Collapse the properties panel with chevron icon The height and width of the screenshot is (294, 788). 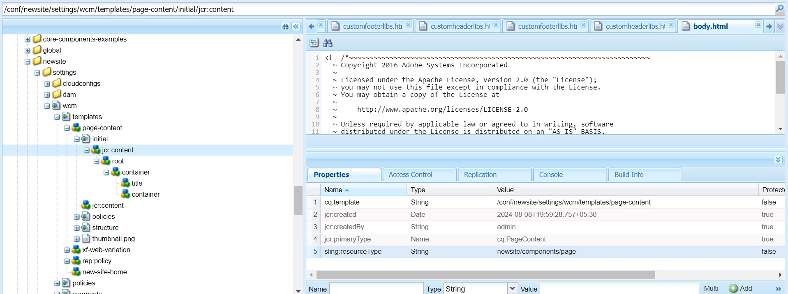[778, 159]
